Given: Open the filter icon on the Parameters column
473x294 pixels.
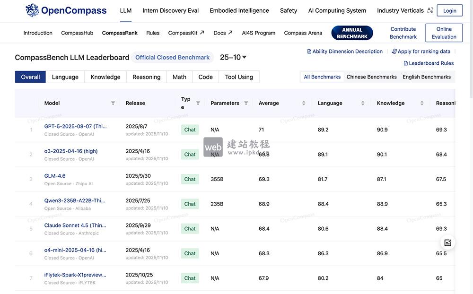Looking at the screenshot, I should coord(246,103).
